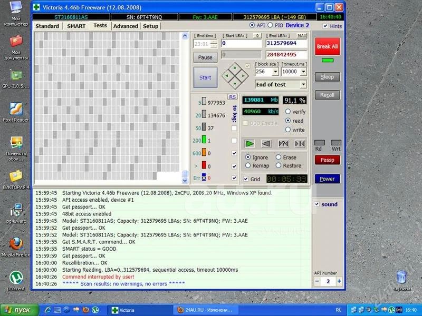Open Mozilla Firefox desktop shortcut
The height and width of the screenshot is (316, 422).
click(16, 247)
